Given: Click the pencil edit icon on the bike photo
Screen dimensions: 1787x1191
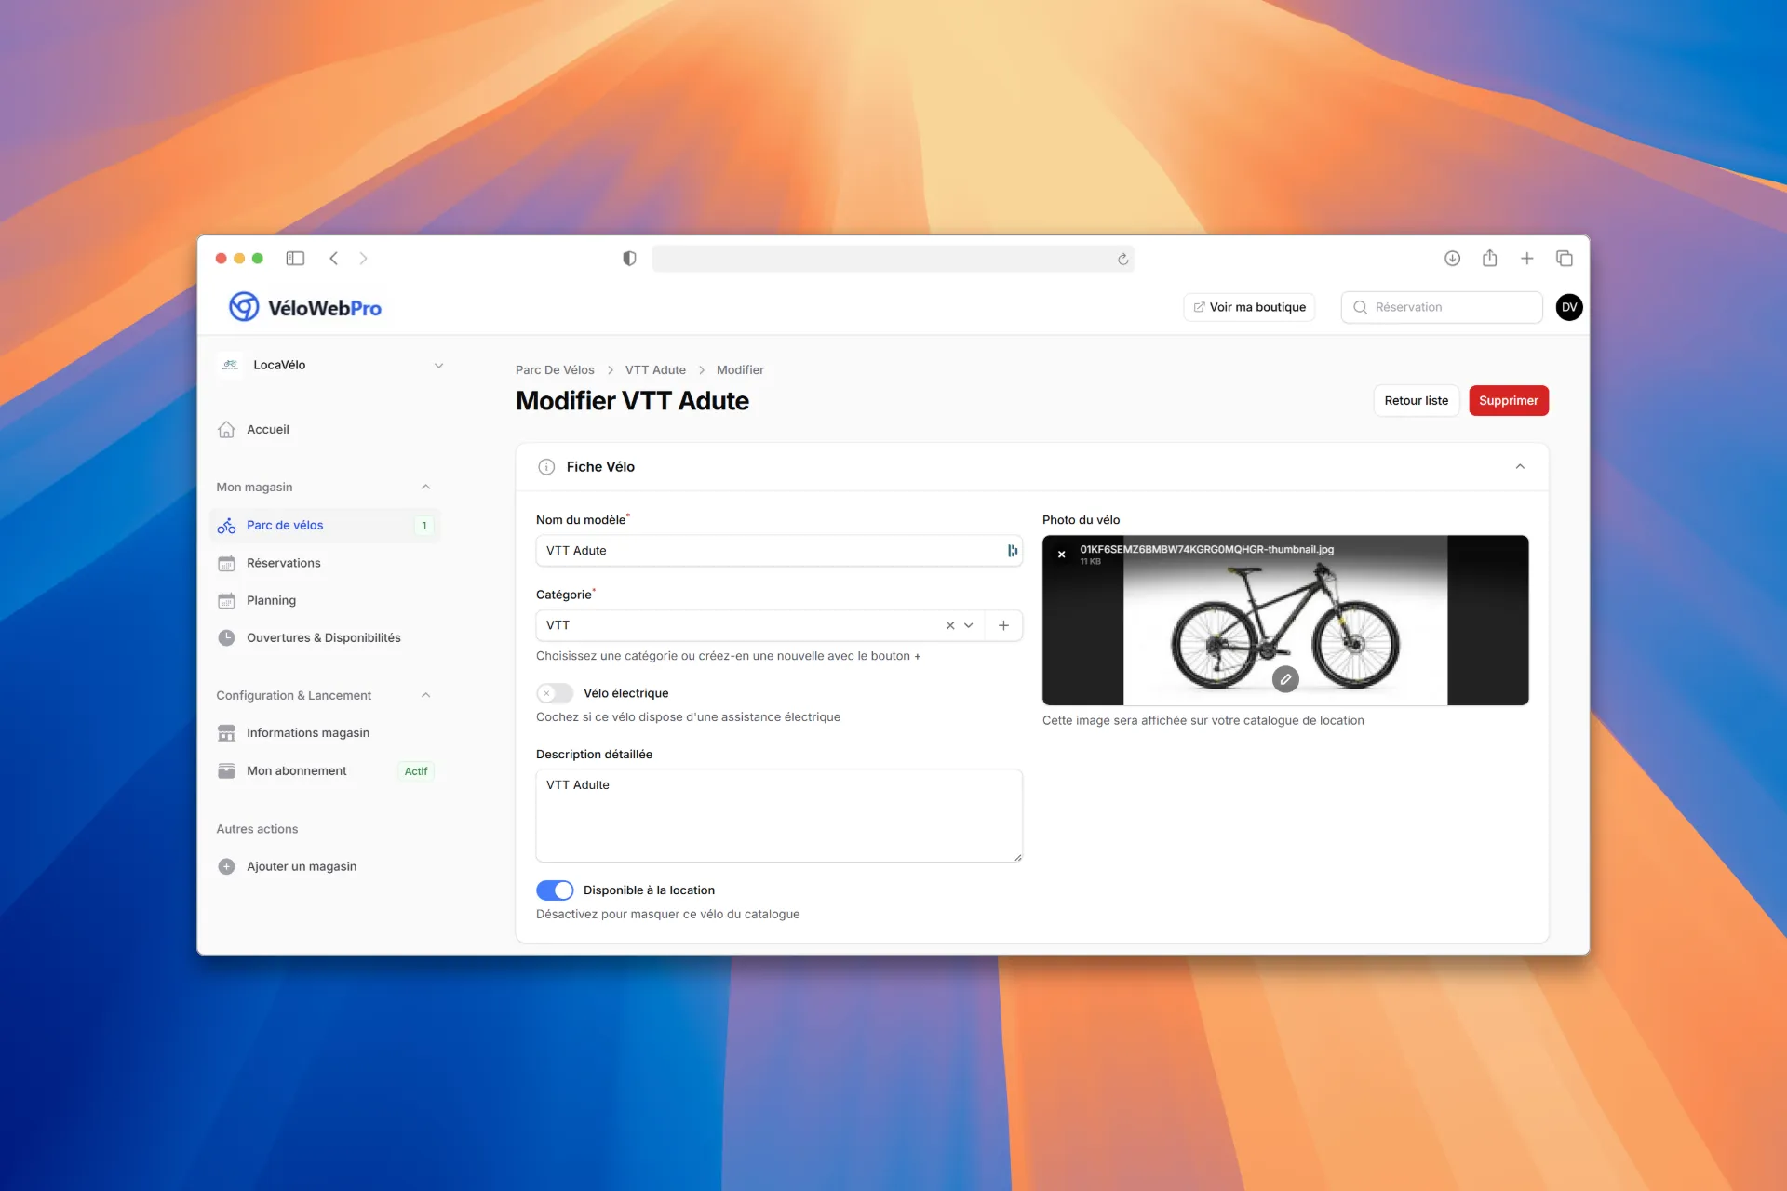Looking at the screenshot, I should click(1284, 679).
